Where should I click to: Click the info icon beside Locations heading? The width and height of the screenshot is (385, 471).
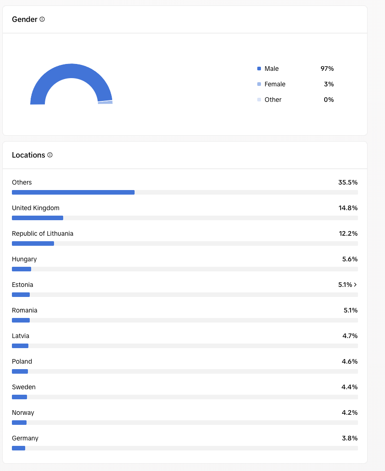[x=50, y=155]
